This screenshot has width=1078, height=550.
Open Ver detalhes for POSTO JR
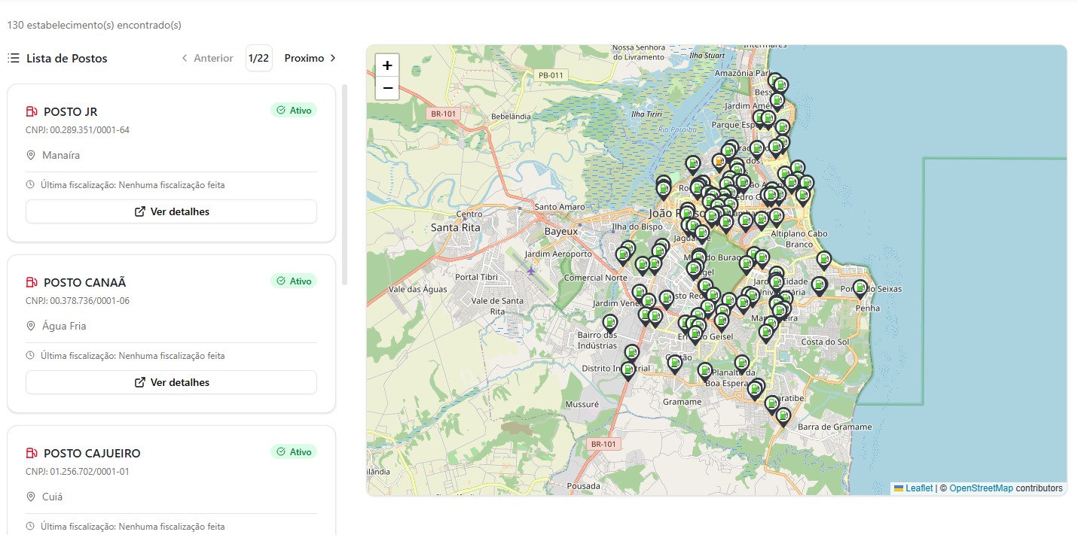(171, 211)
